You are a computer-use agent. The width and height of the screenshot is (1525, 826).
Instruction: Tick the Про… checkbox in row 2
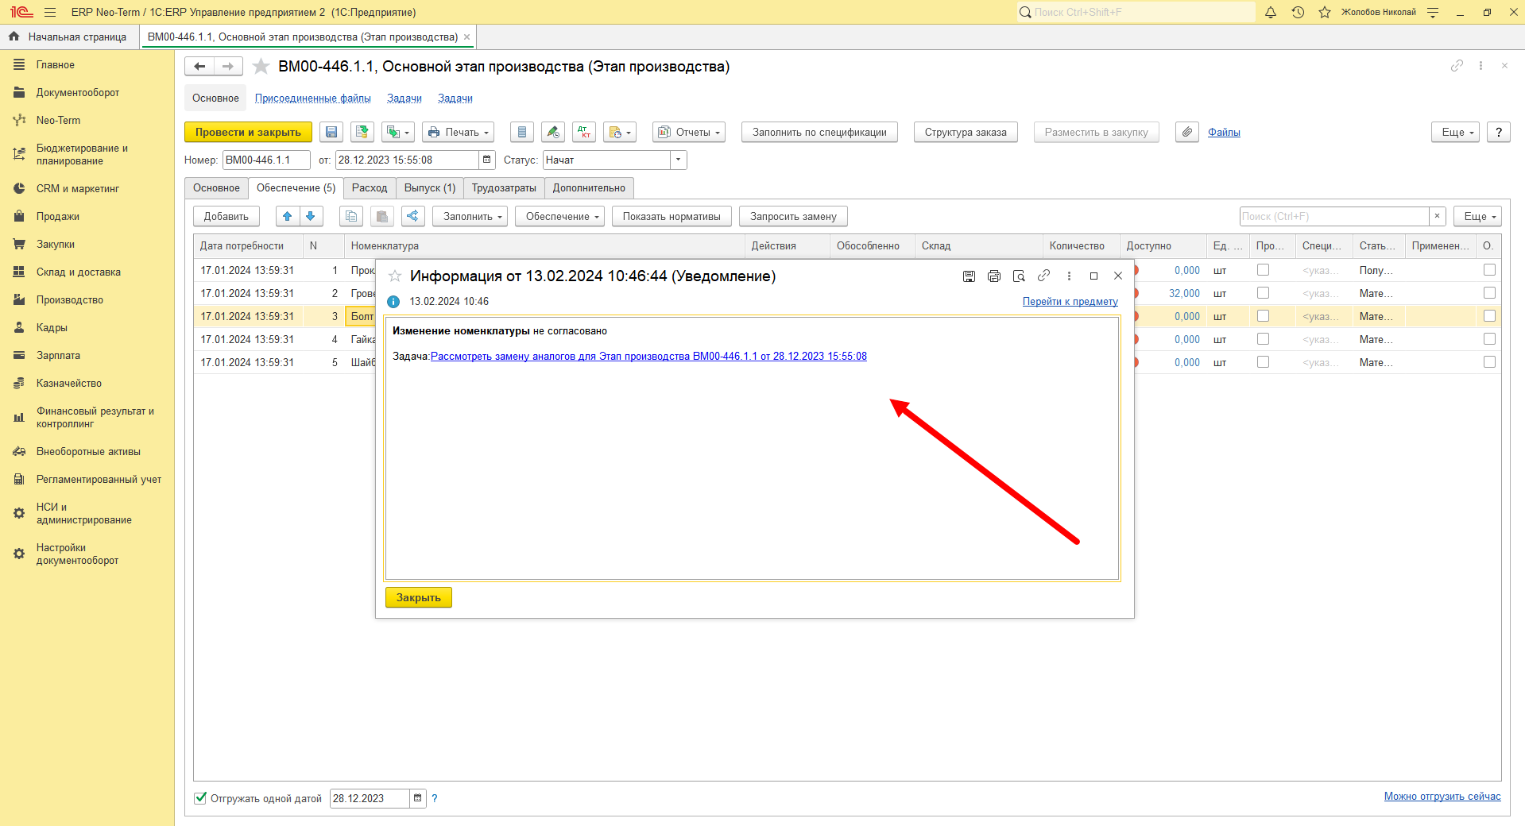pyautogui.click(x=1263, y=293)
